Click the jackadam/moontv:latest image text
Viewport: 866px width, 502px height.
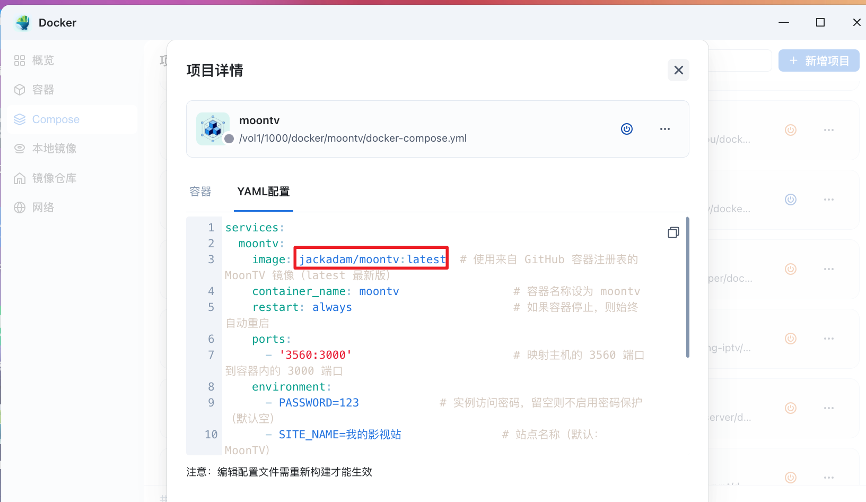372,259
